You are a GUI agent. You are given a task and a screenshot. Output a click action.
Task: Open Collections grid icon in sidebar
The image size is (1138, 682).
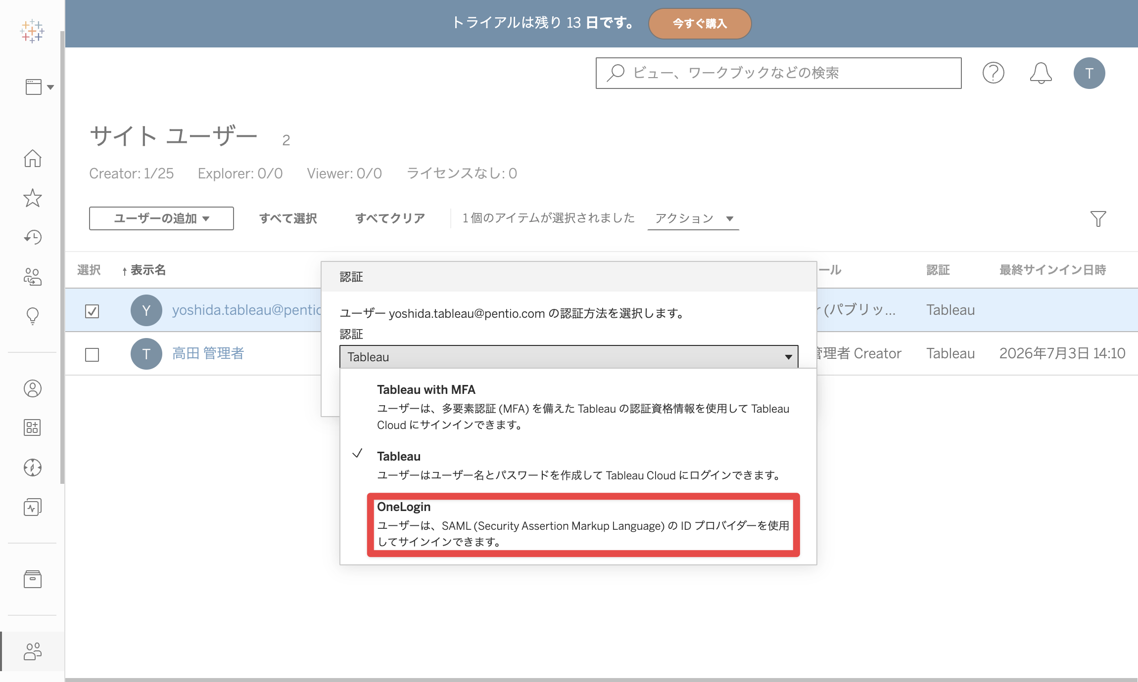[x=33, y=427]
